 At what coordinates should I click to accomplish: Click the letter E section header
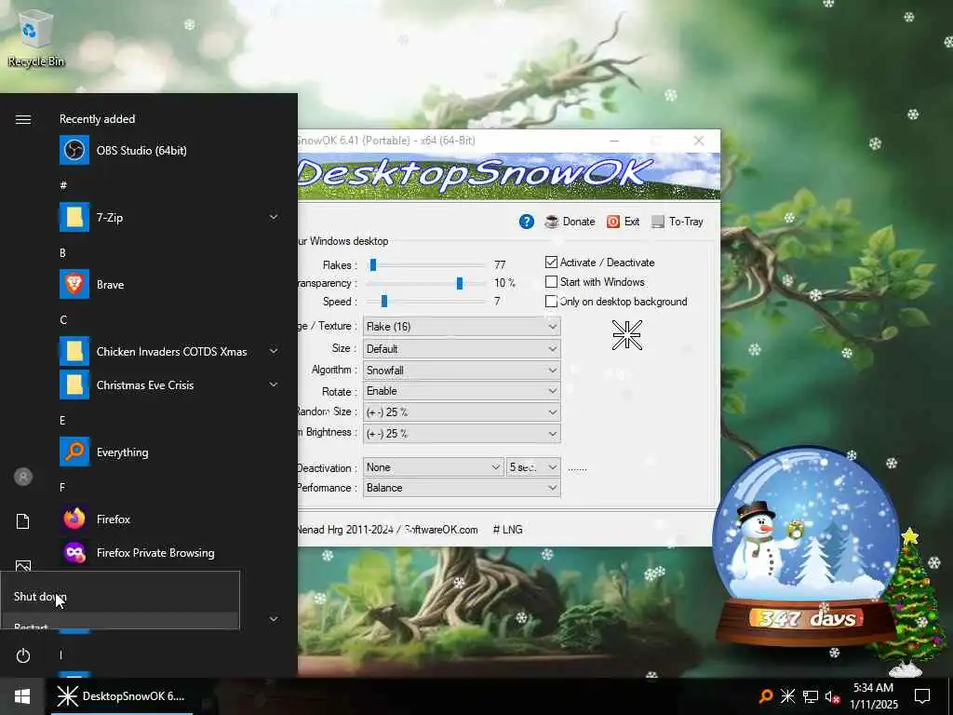(62, 420)
